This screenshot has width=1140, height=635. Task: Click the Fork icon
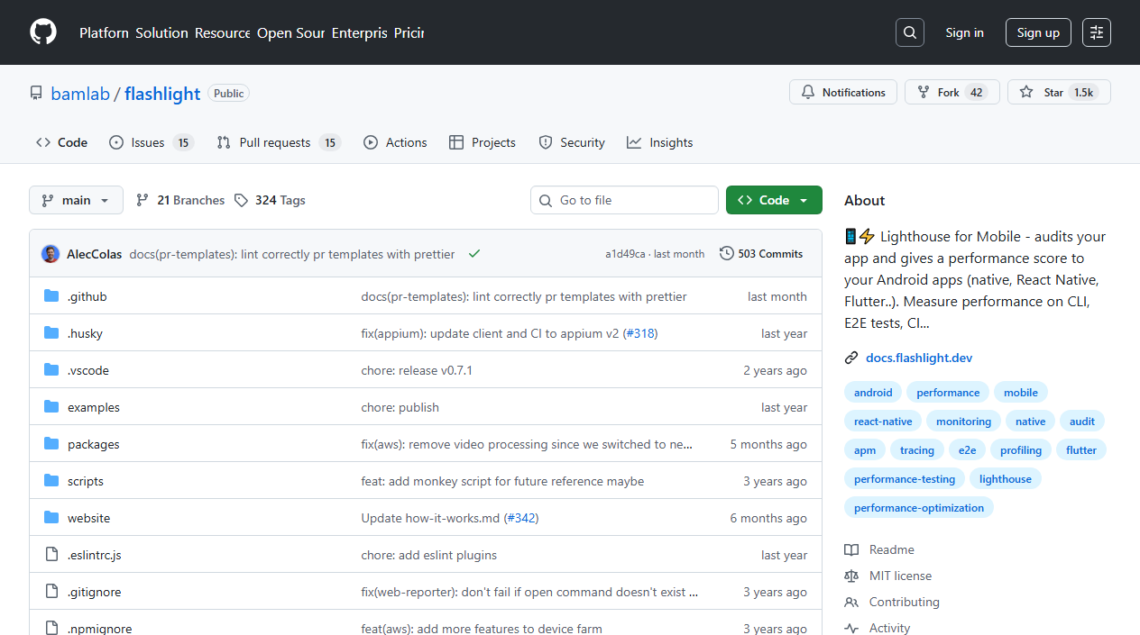[924, 92]
